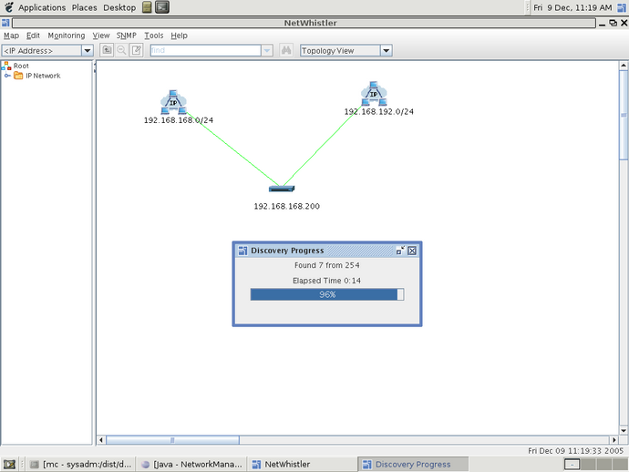Click the 192.168.192.0/24 network cloud icon

click(374, 94)
